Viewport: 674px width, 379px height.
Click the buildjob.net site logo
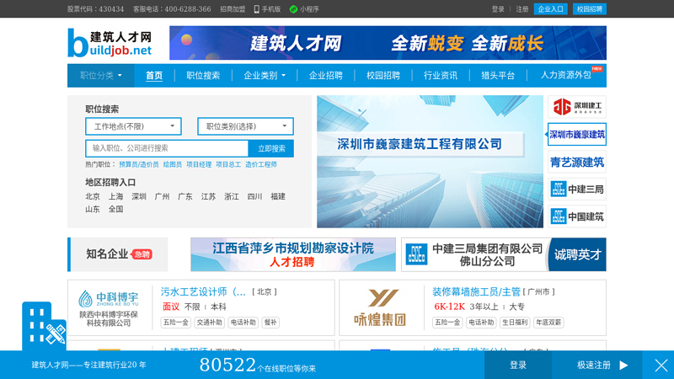[x=110, y=43]
